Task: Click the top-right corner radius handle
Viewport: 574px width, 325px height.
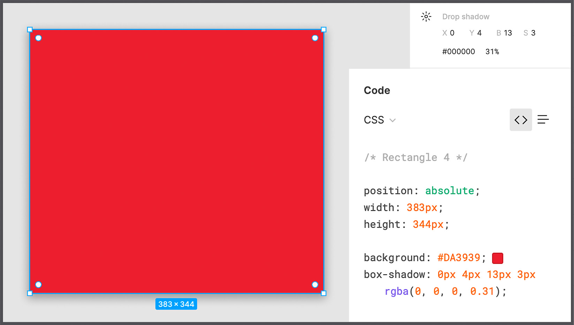Action: 315,38
